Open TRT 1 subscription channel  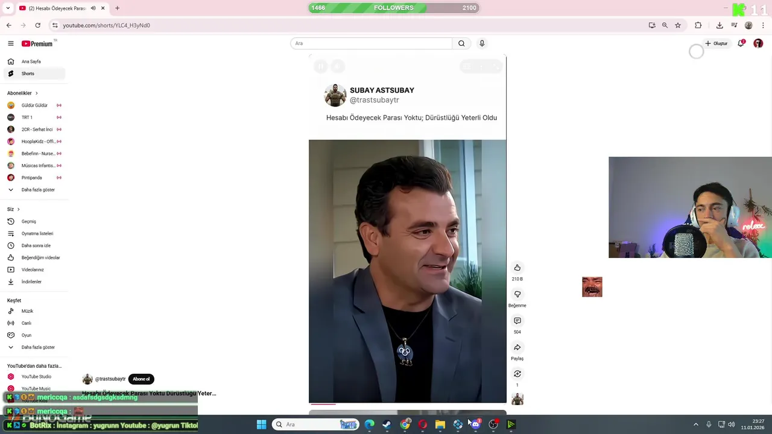(x=34, y=118)
